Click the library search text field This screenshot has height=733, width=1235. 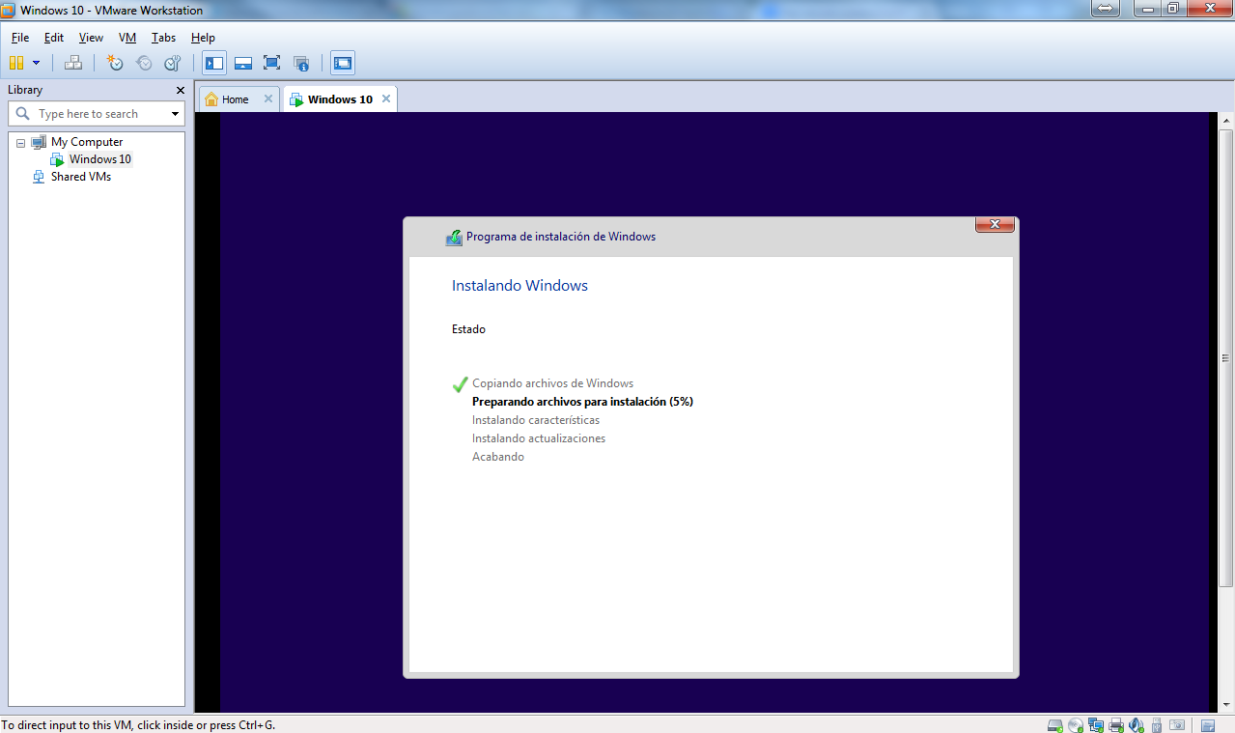(97, 114)
